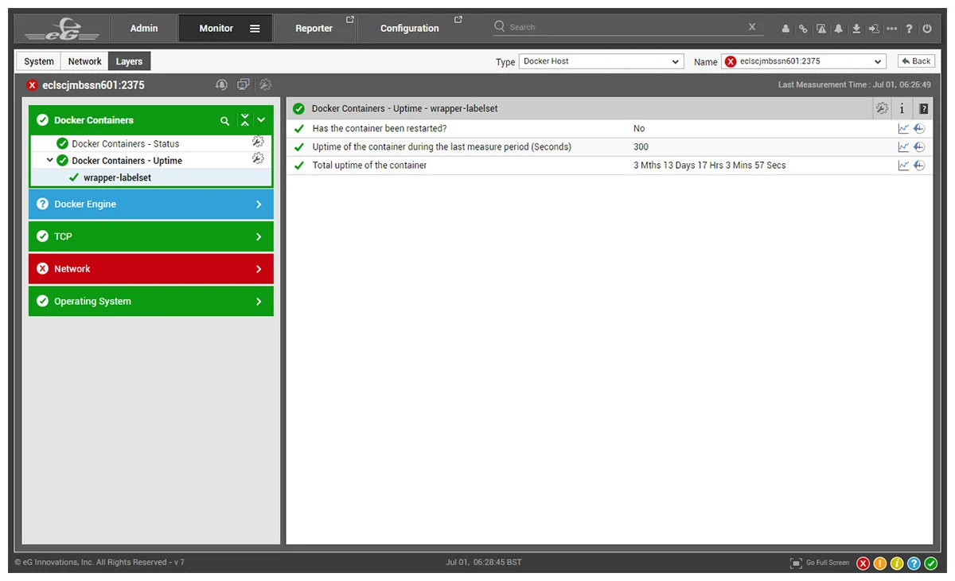
Task: Click 'Total uptime of the container' measure
Action: click(x=369, y=166)
